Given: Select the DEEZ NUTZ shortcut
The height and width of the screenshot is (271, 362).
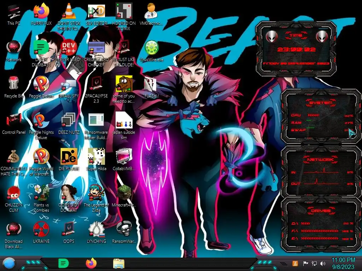Looking at the screenshot, I should click(x=69, y=120).
